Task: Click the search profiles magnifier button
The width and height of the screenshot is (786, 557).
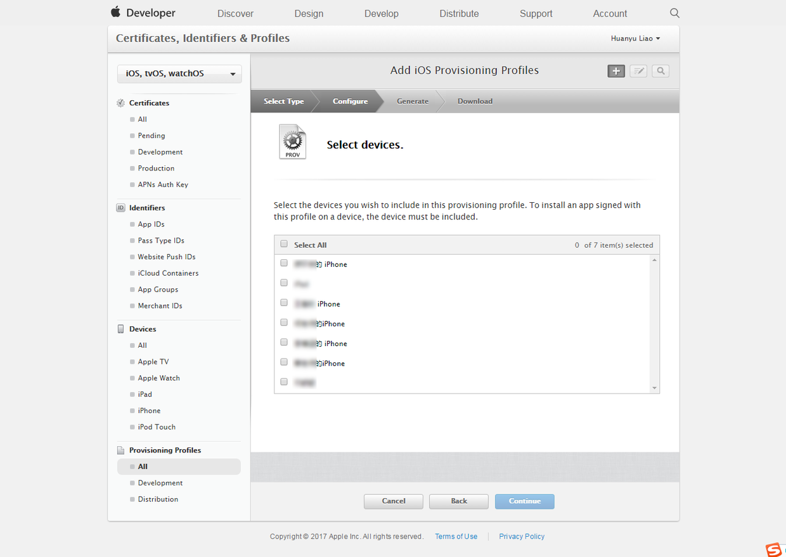Action: [660, 71]
